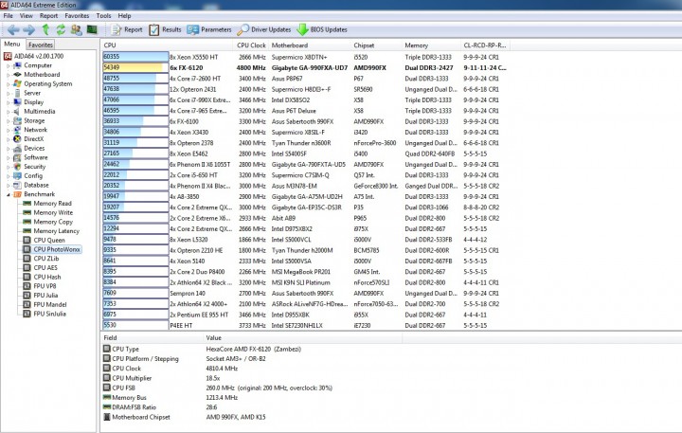
Task: Open CPU Queen benchmark
Action: pyautogui.click(x=48, y=241)
